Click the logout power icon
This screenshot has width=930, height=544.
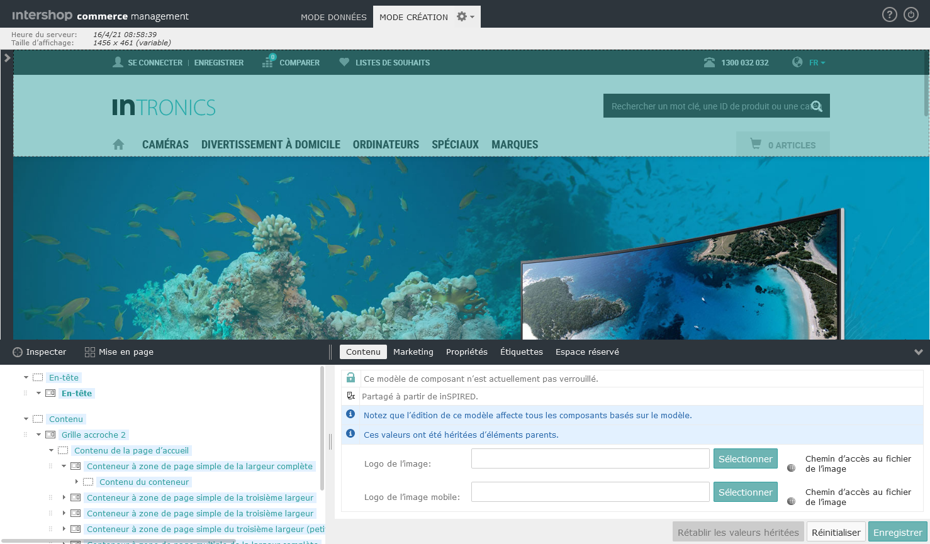click(x=911, y=14)
